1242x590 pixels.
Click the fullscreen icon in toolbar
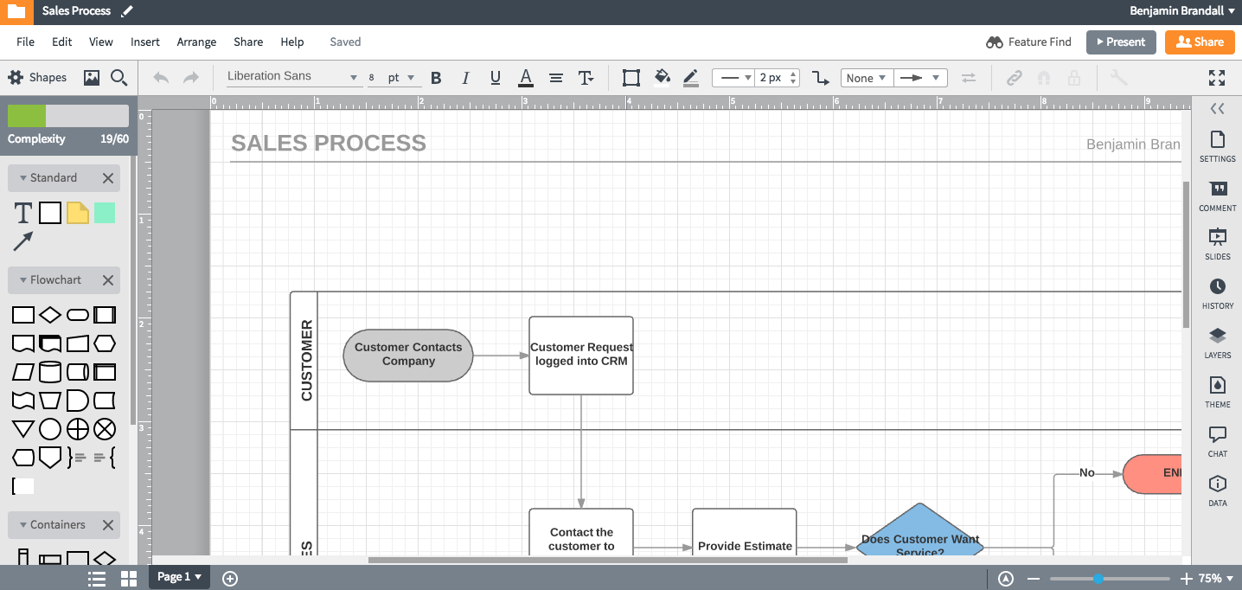[1217, 78]
